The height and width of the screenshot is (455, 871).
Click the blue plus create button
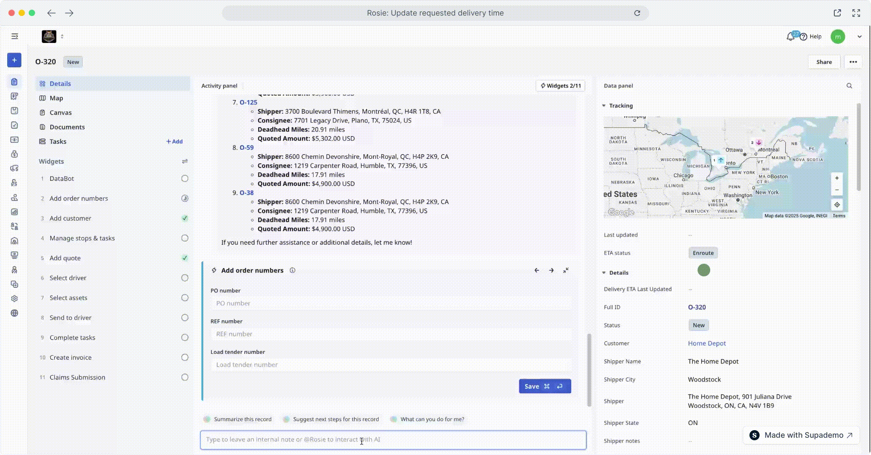(x=14, y=60)
